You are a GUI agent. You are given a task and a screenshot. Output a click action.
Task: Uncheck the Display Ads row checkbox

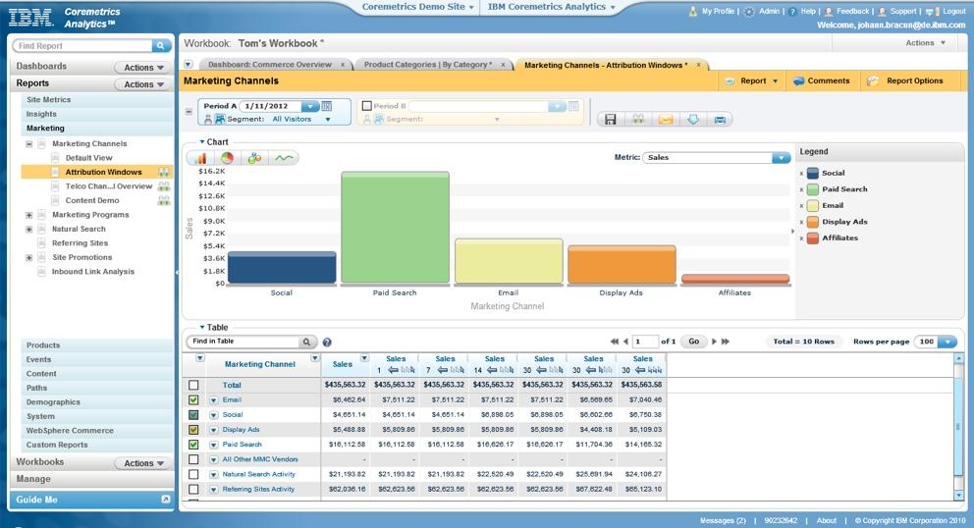click(193, 430)
